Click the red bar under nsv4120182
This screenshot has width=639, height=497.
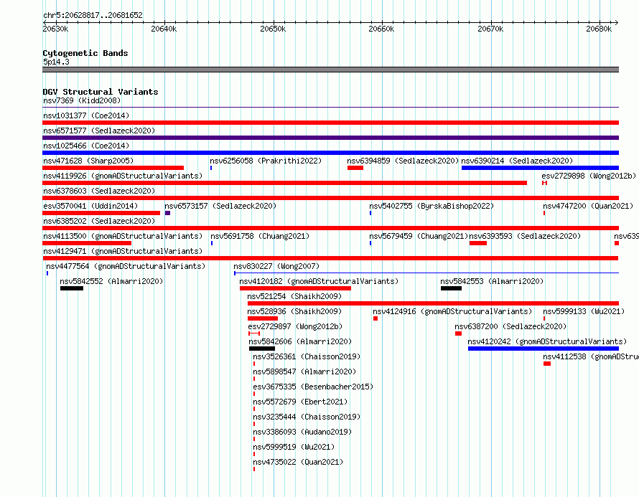point(296,288)
